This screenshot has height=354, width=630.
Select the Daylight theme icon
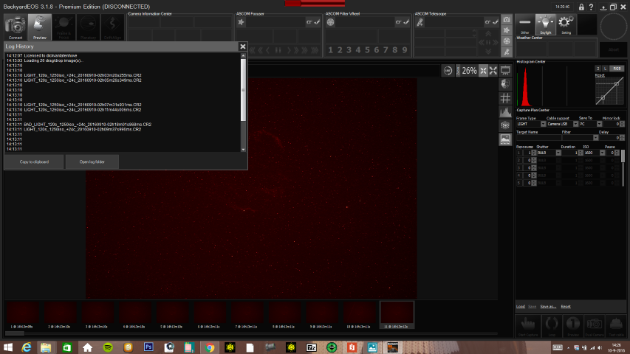pos(545,24)
